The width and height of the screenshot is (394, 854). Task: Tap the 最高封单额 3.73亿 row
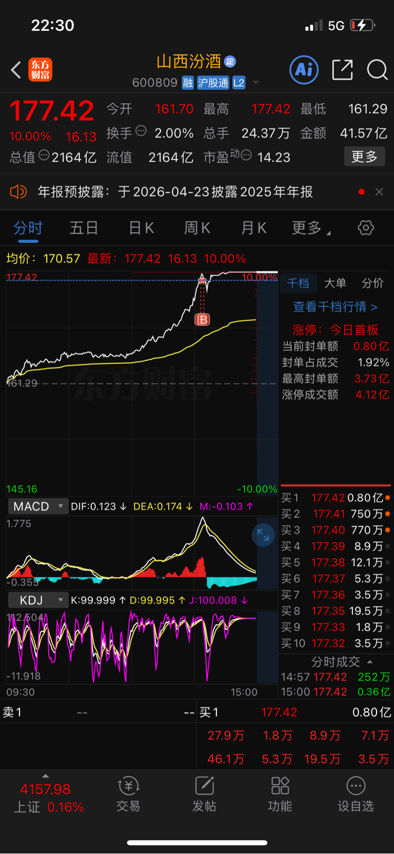336,378
